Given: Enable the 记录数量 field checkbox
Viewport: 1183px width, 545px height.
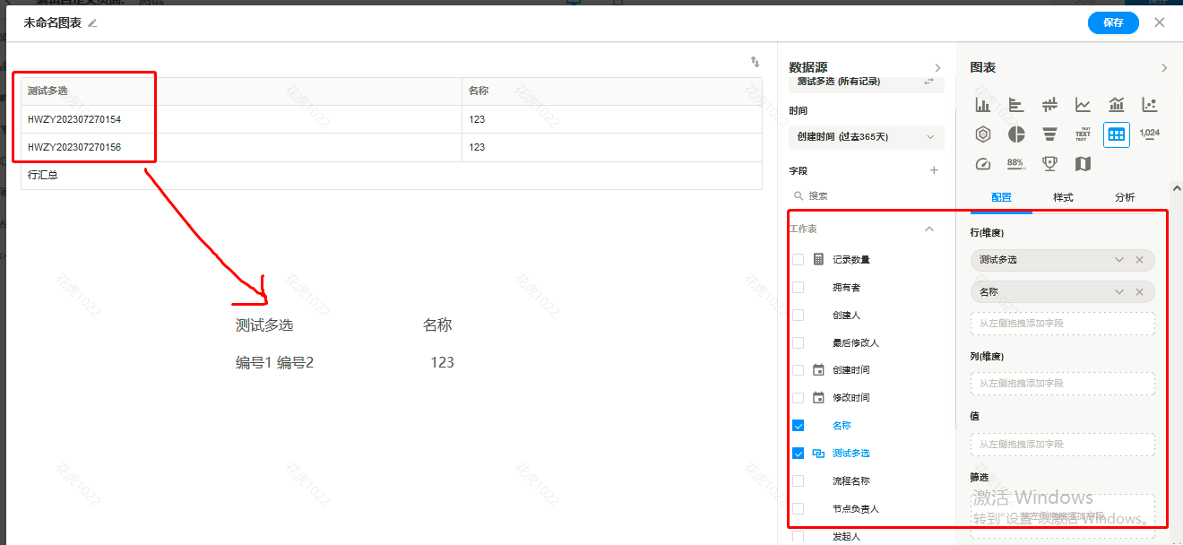Looking at the screenshot, I should click(798, 258).
